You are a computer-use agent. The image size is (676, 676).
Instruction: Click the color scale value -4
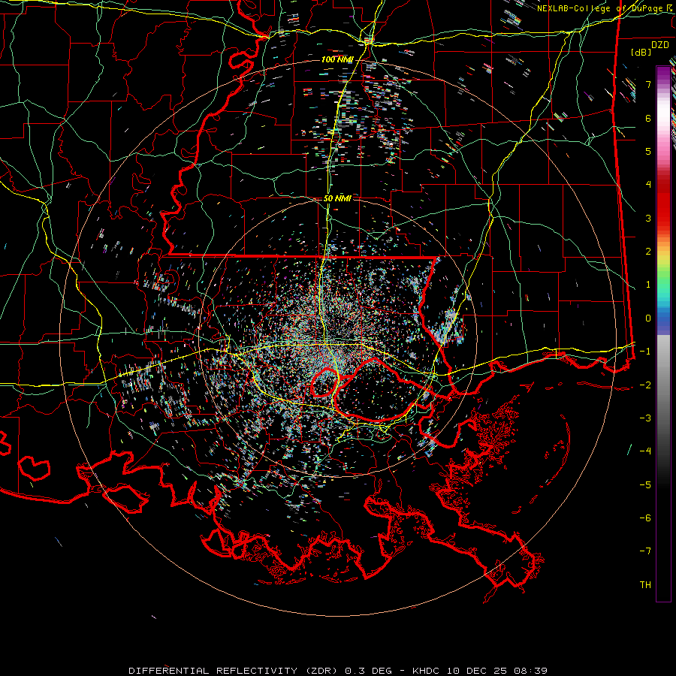(x=645, y=451)
